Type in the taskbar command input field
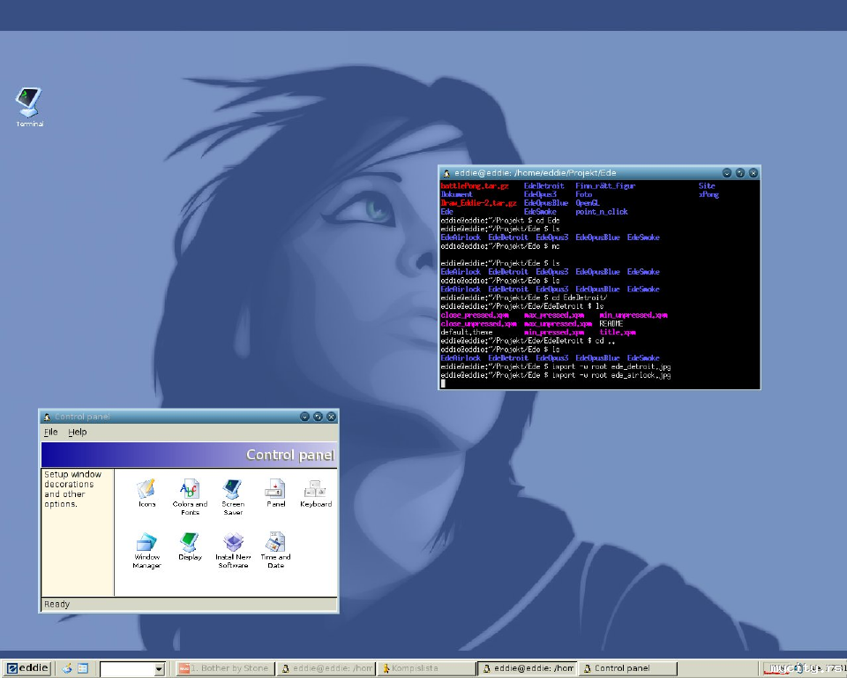The image size is (847, 678). [x=126, y=669]
